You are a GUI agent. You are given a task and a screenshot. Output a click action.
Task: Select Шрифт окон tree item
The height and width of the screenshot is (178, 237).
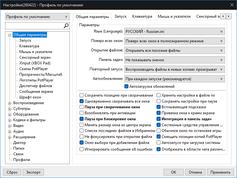pyautogui.click(x=30, y=97)
